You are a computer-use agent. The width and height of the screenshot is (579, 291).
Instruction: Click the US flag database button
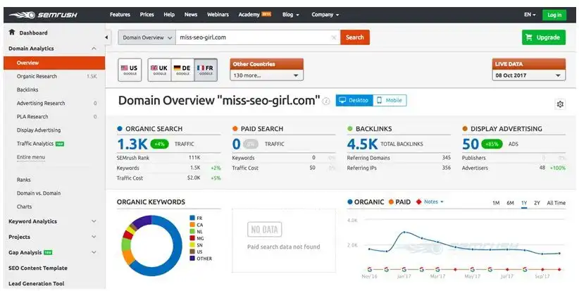(129, 70)
